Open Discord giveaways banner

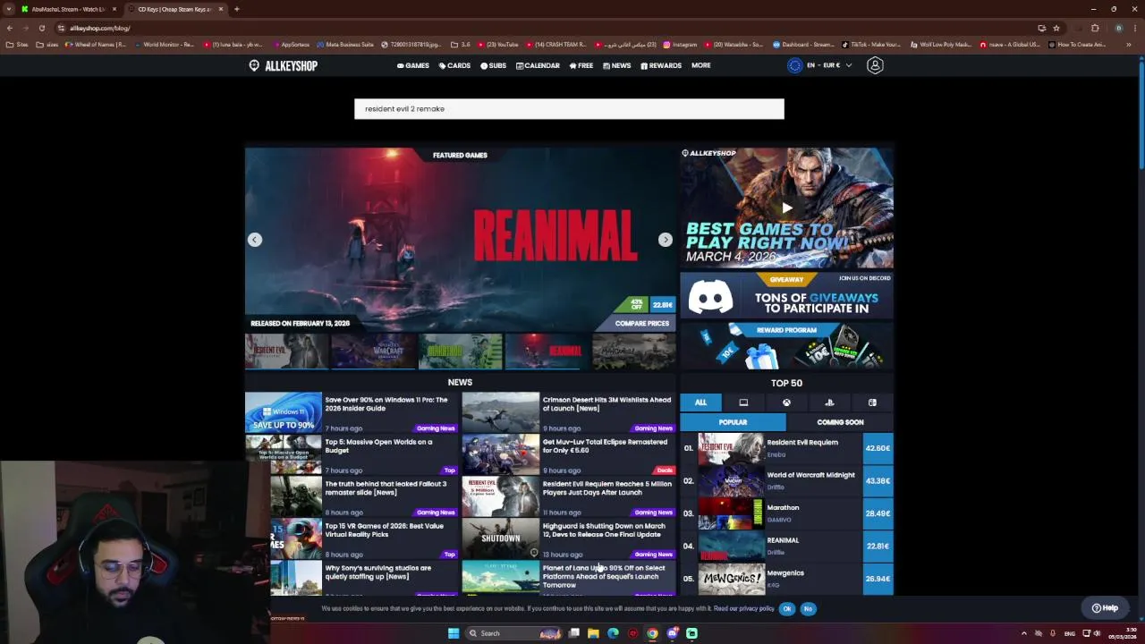786,295
